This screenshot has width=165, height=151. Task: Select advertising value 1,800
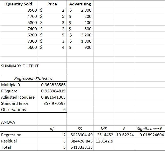point(80,41)
